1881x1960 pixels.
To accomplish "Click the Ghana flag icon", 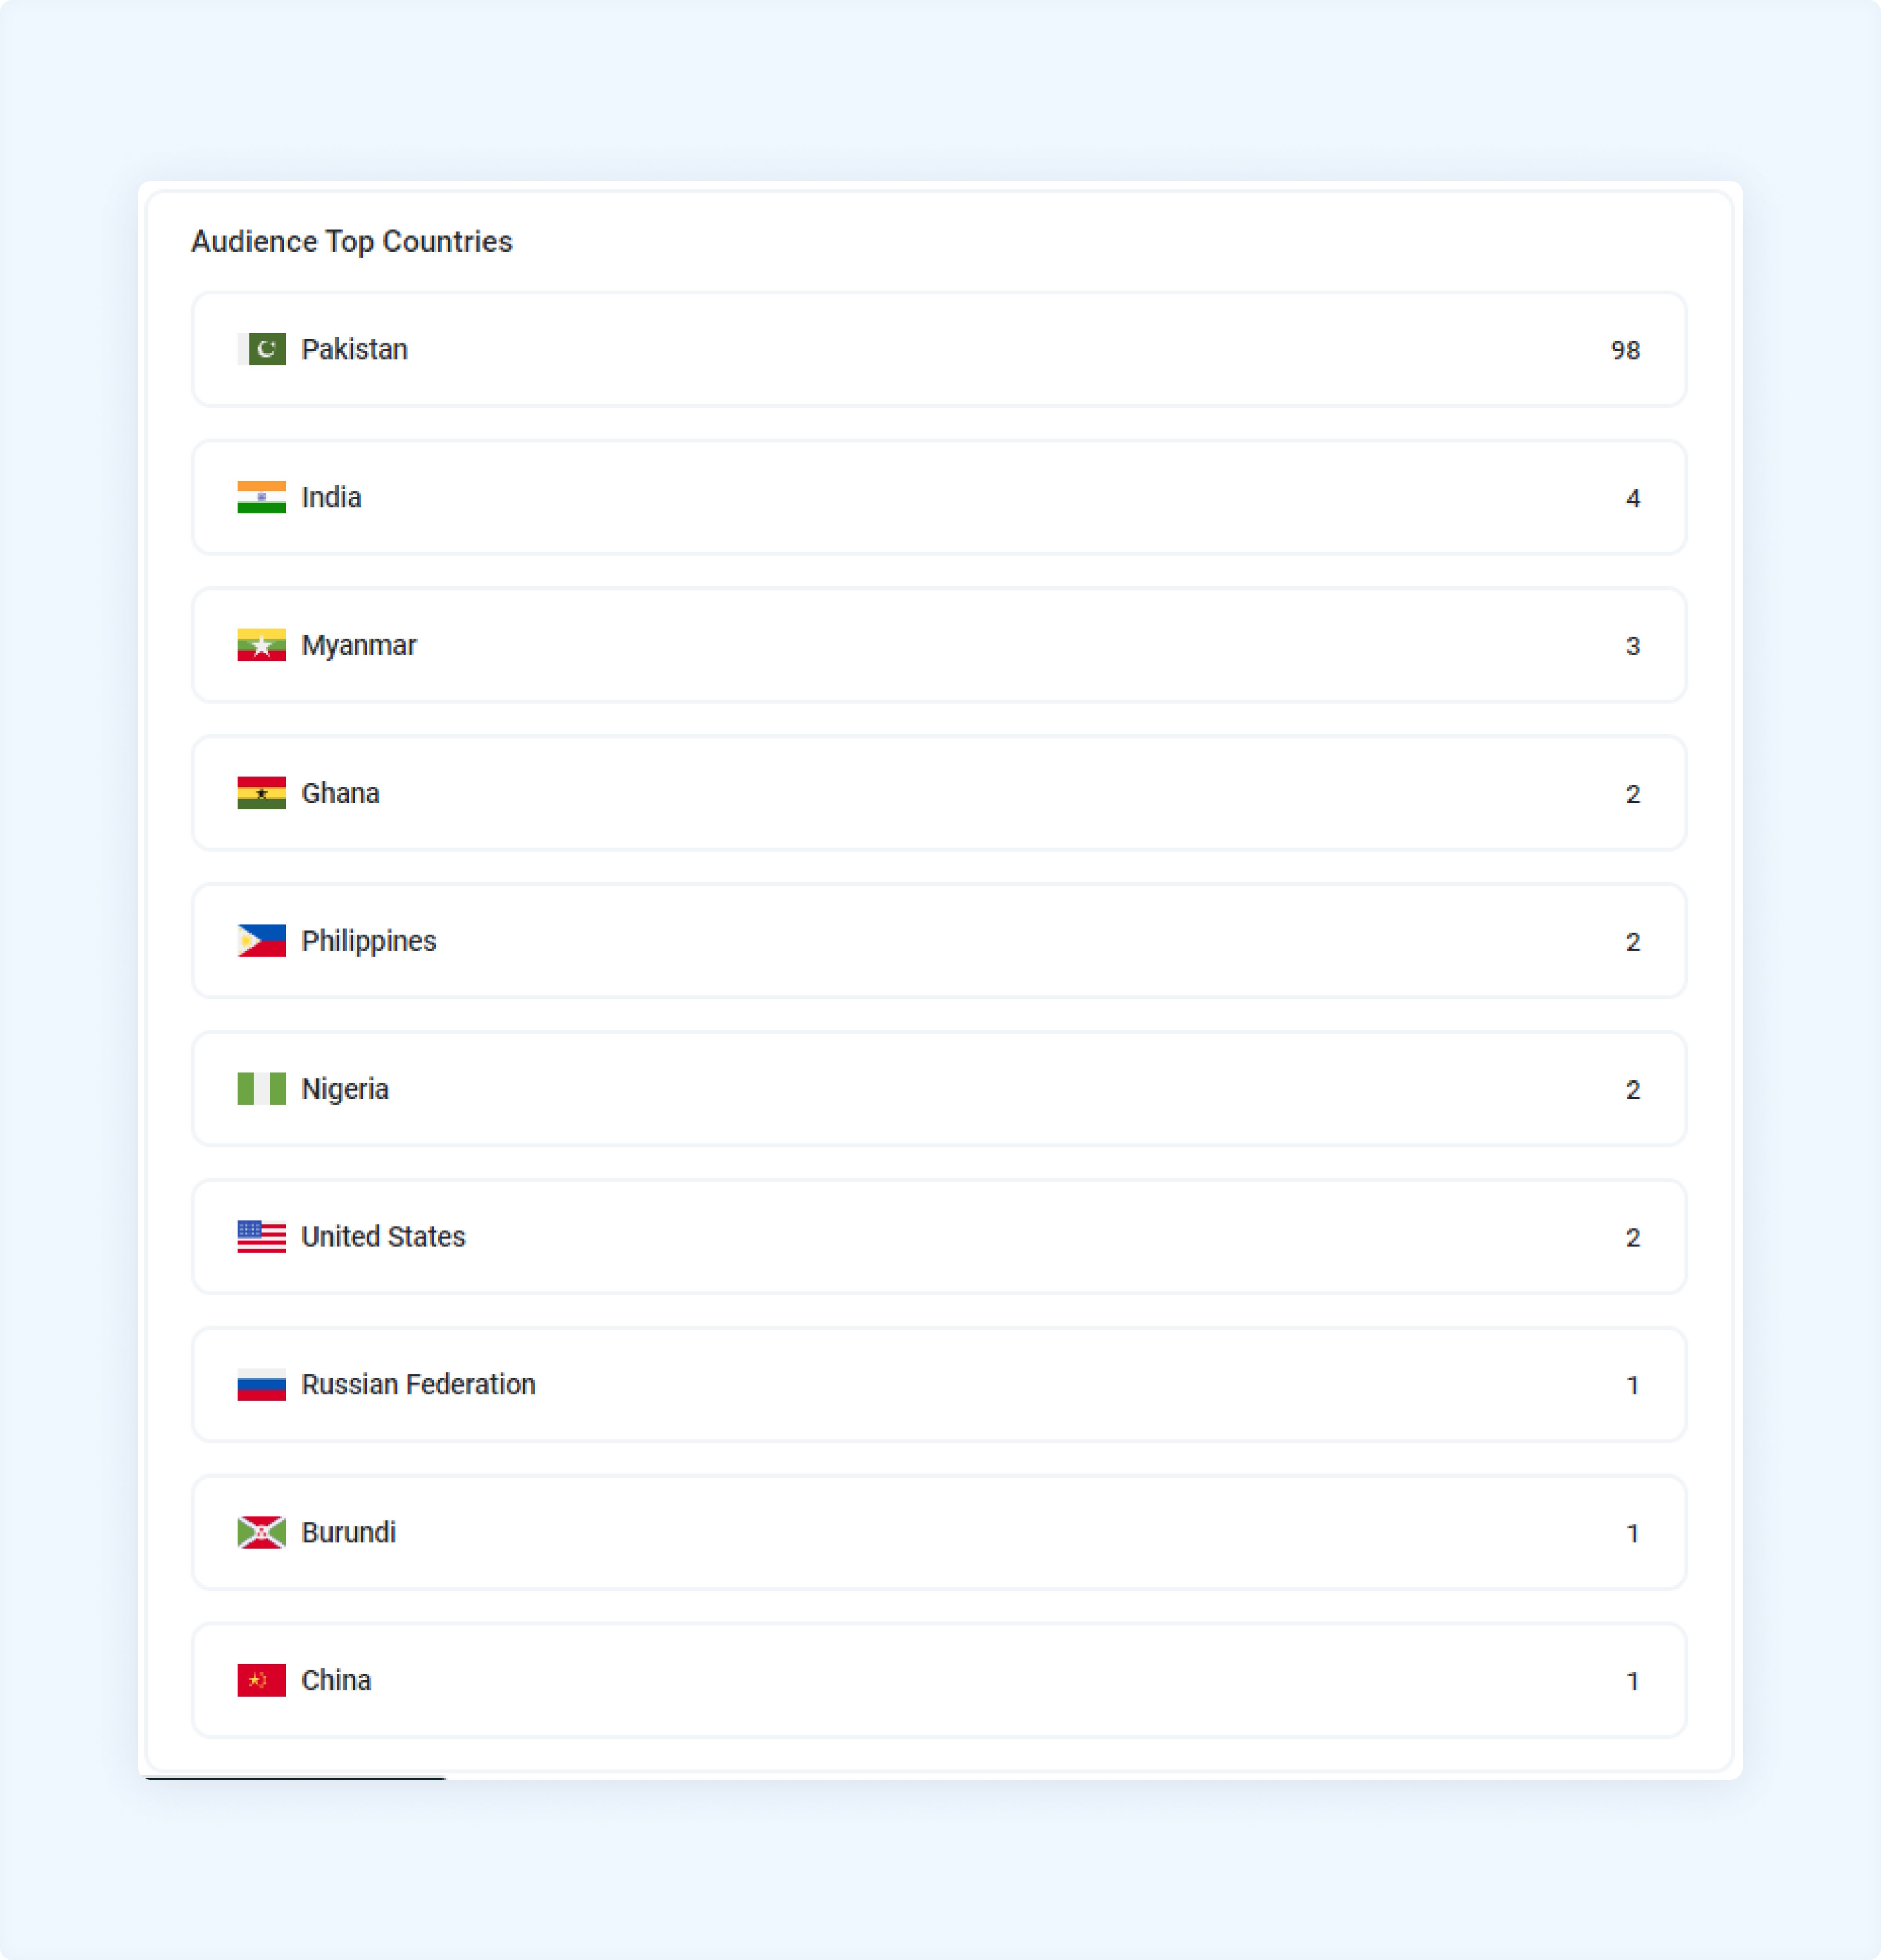I will (261, 793).
